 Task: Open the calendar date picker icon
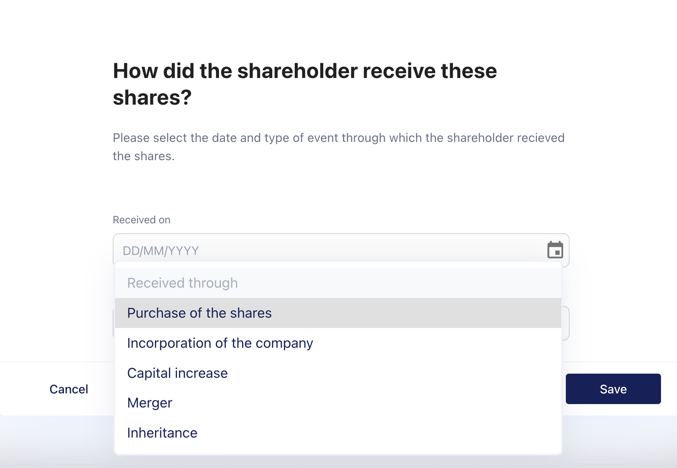pos(555,250)
